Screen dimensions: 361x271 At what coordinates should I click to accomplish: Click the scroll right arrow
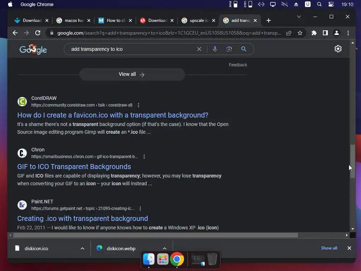click(x=347, y=235)
